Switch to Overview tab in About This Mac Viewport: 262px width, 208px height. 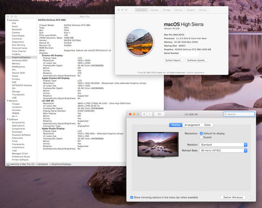[x=141, y=10]
